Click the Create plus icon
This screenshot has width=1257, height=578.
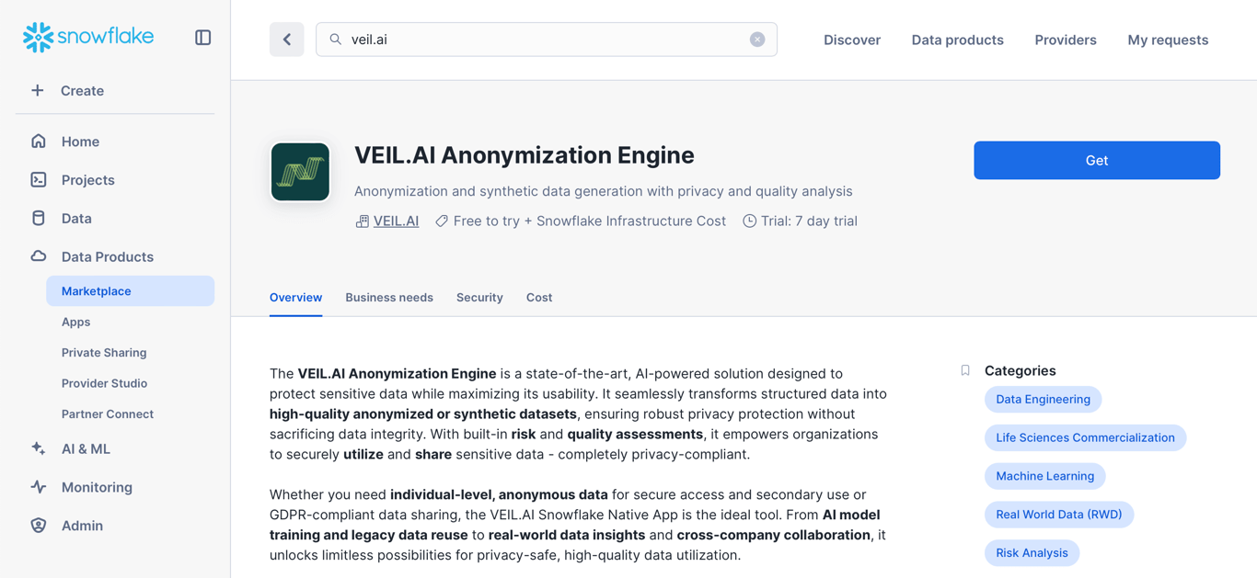[38, 91]
